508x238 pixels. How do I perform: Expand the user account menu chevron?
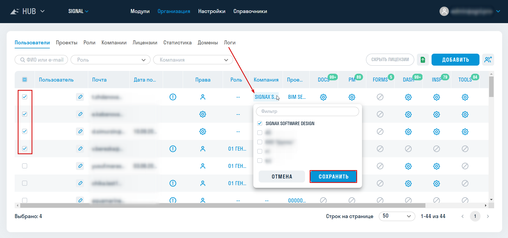(x=498, y=11)
